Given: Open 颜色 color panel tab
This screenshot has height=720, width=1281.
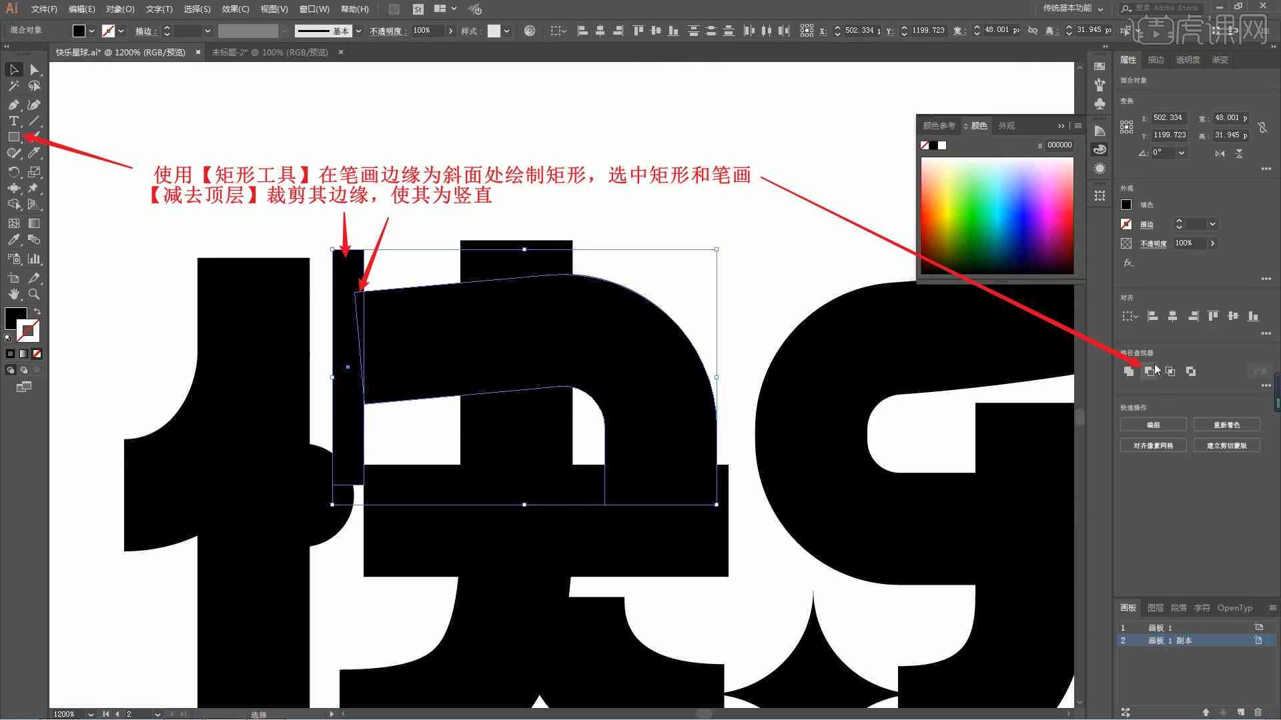Looking at the screenshot, I should click(979, 125).
